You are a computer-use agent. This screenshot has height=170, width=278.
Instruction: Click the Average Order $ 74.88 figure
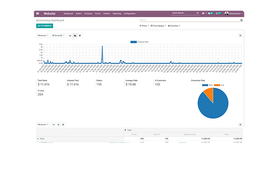click(131, 85)
